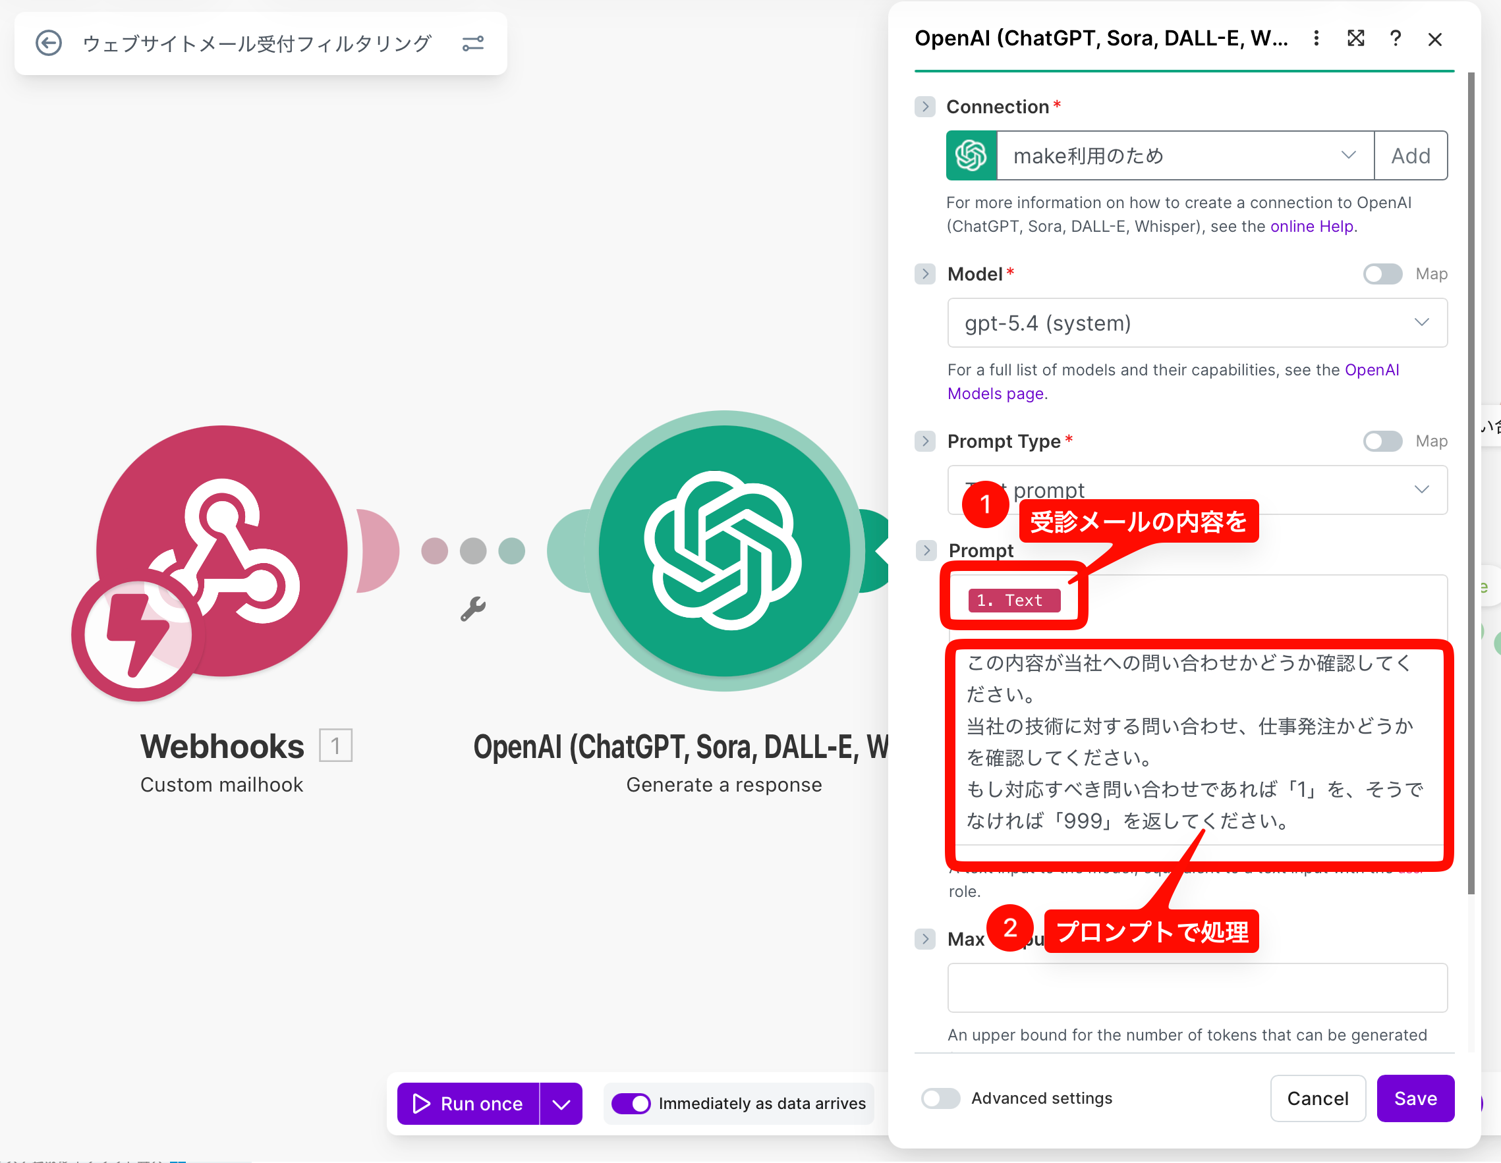The image size is (1501, 1163).
Task: Click the back arrow icon
Action: click(49, 43)
